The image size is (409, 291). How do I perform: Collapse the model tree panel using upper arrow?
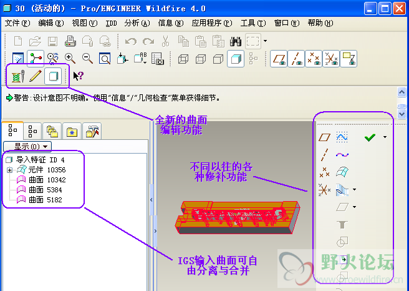click(x=152, y=200)
